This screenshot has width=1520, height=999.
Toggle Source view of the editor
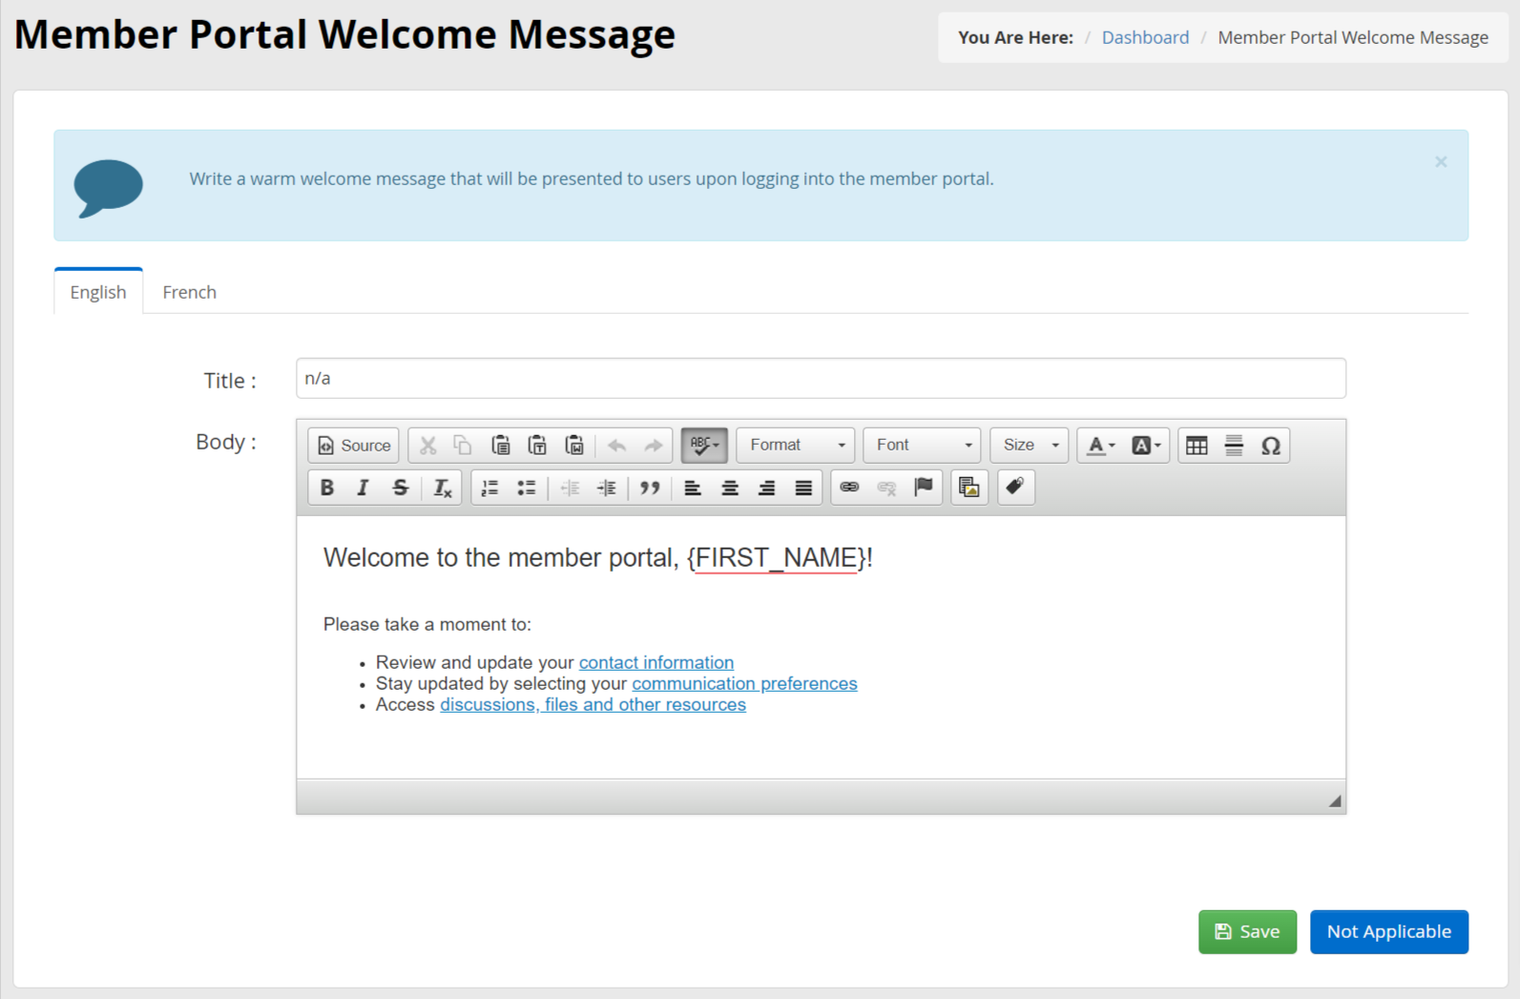(354, 446)
